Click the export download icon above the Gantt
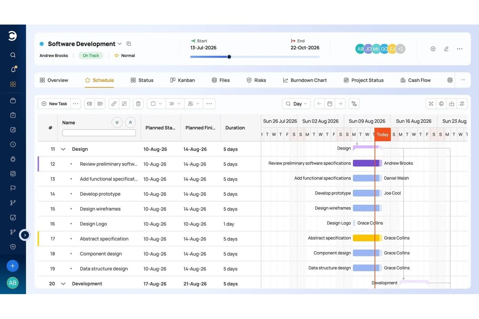This screenshot has height=319, width=479. click(x=451, y=104)
